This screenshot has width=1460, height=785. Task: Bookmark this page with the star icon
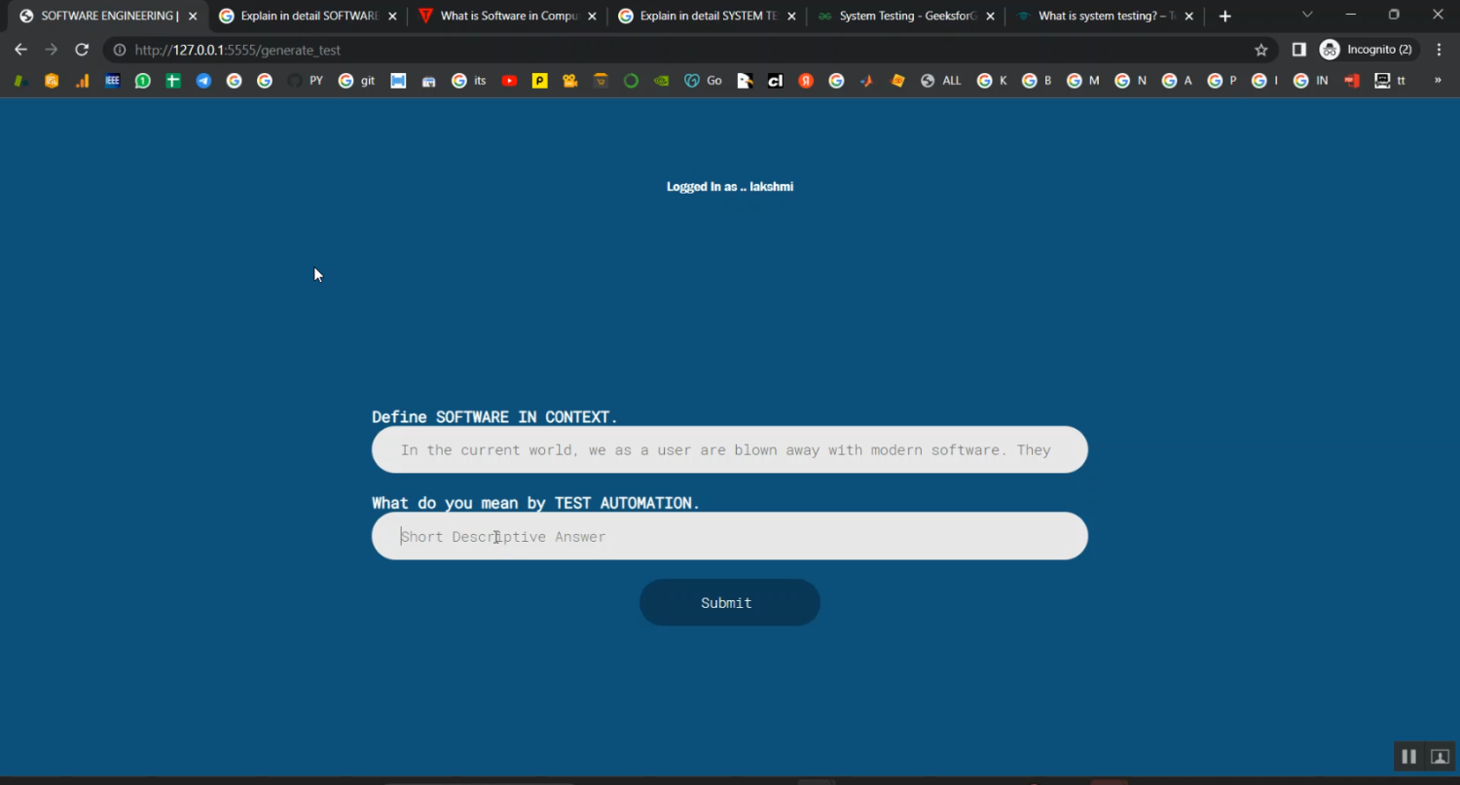[1261, 50]
